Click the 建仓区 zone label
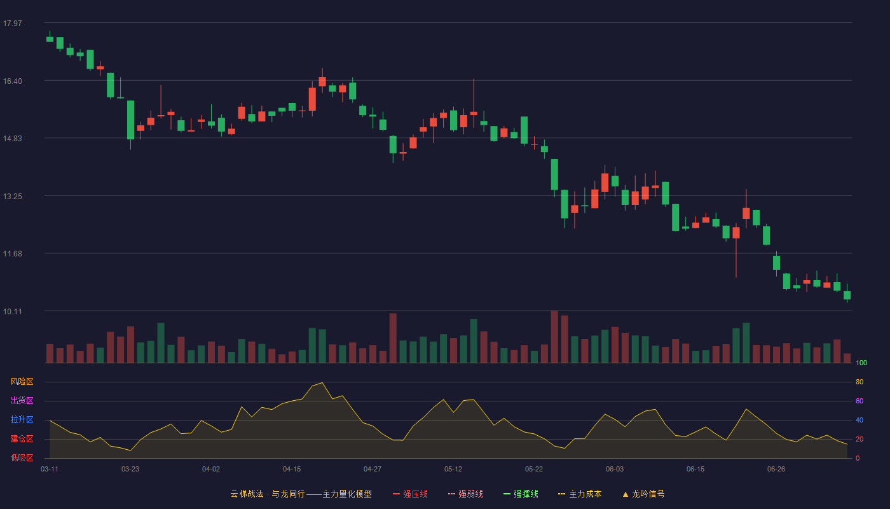This screenshot has width=890, height=509. [22, 439]
